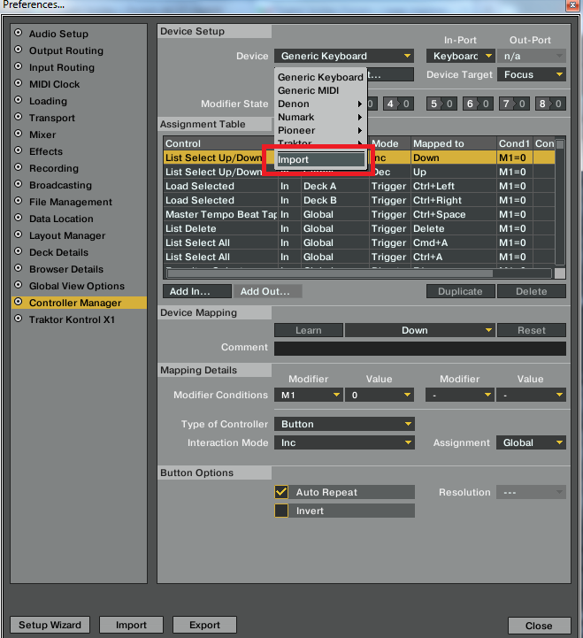The height and width of the screenshot is (638, 583).
Task: Open the Device Target Focus dropdown
Action: pyautogui.click(x=532, y=74)
